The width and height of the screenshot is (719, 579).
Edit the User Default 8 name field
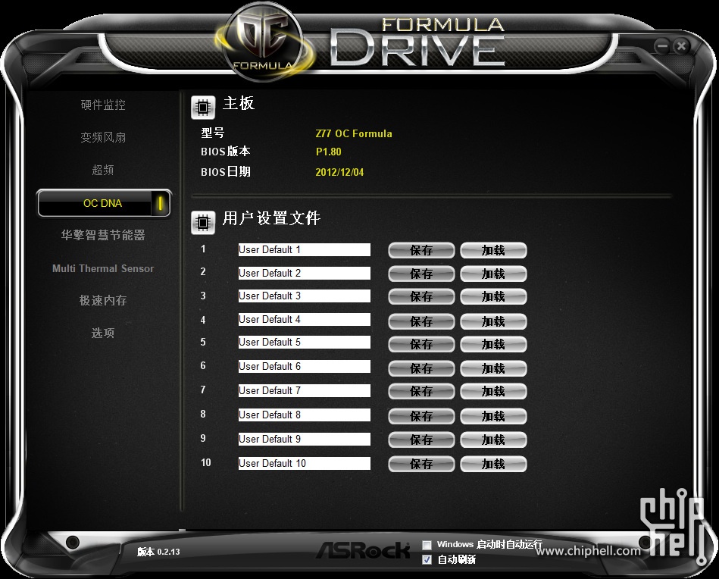point(304,415)
